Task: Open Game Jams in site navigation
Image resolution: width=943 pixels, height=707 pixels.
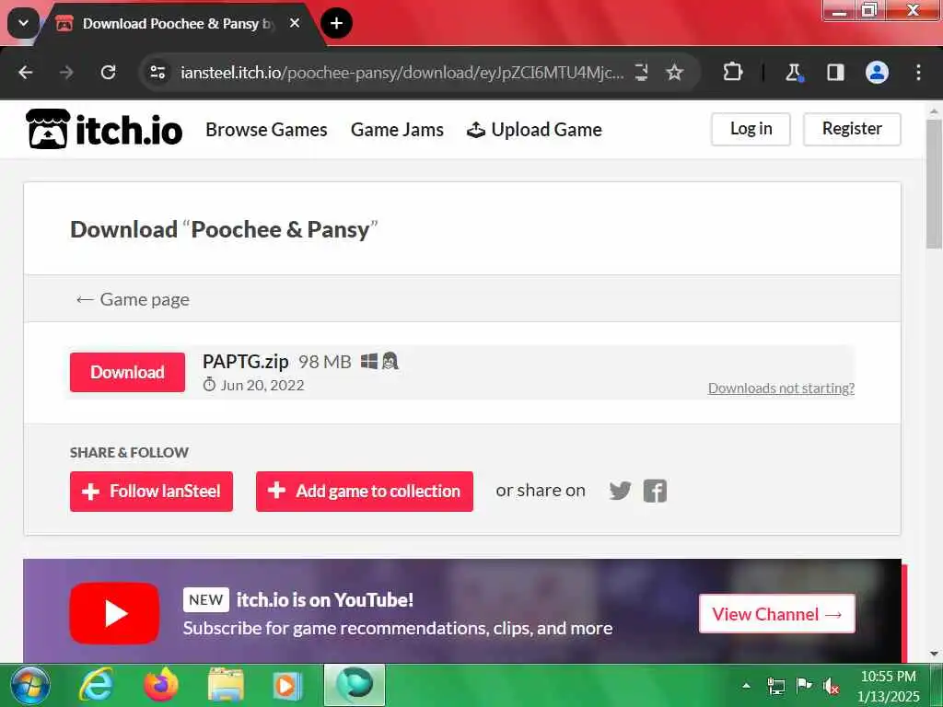Action: click(397, 129)
